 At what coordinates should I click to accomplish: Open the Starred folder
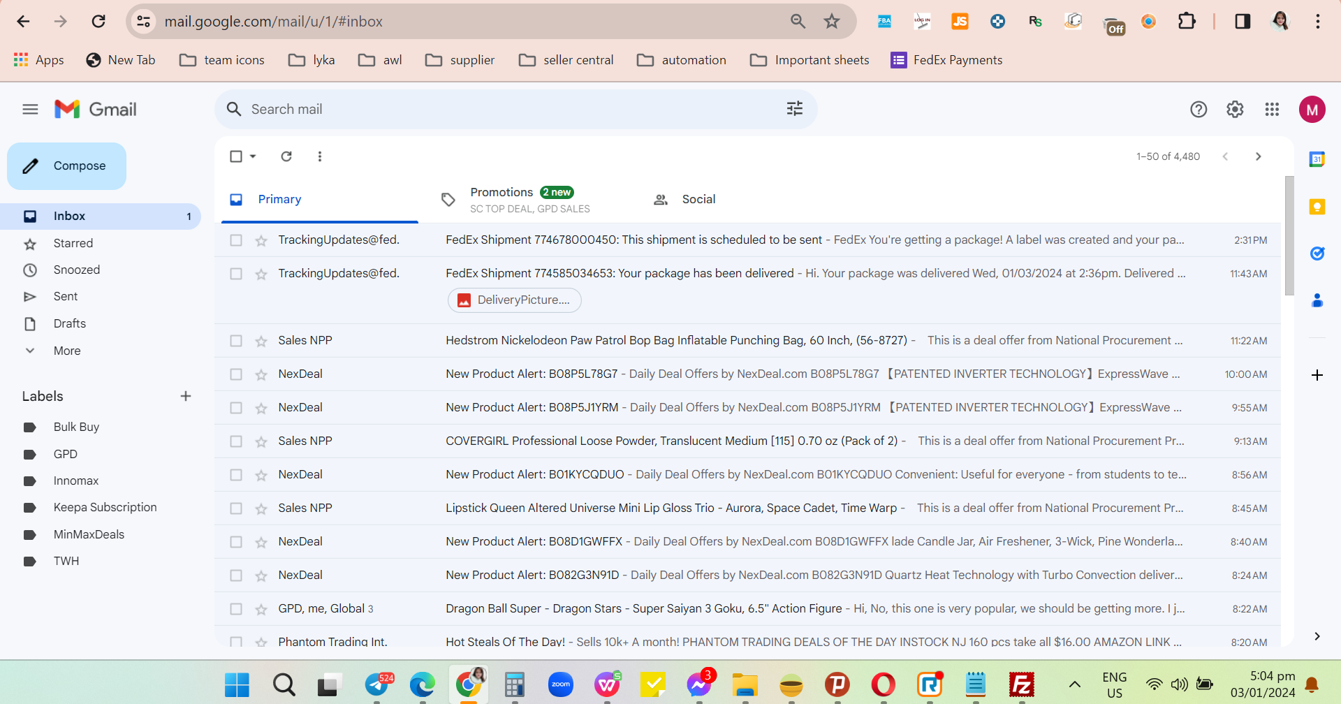pos(73,243)
